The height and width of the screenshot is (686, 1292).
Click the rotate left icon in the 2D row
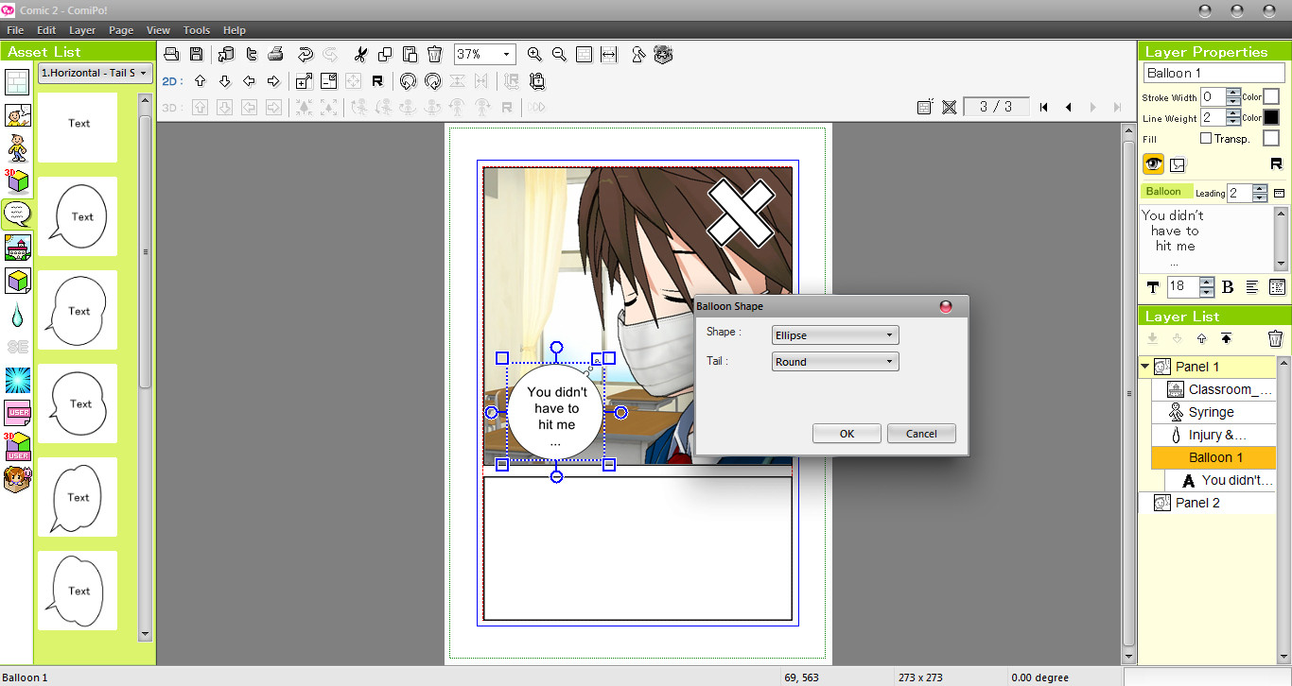point(408,81)
